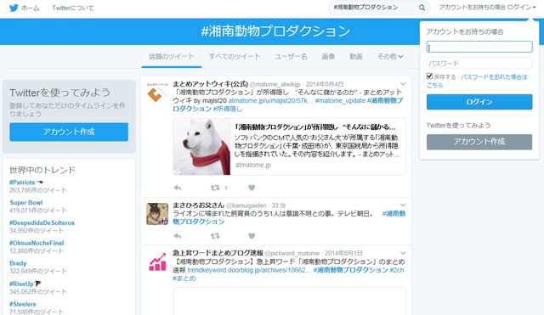This screenshot has width=544, height=315.
Task: Toggle the 保存する remember-me checkbox
Action: (429, 76)
